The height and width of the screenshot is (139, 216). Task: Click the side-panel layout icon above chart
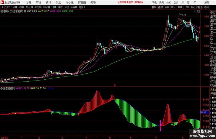[x=199, y=11]
